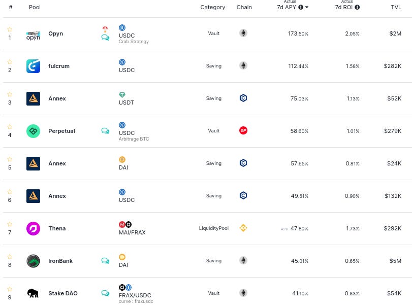The image size is (412, 307).
Task: Click the 0.83% ROI value
Action: click(x=352, y=294)
